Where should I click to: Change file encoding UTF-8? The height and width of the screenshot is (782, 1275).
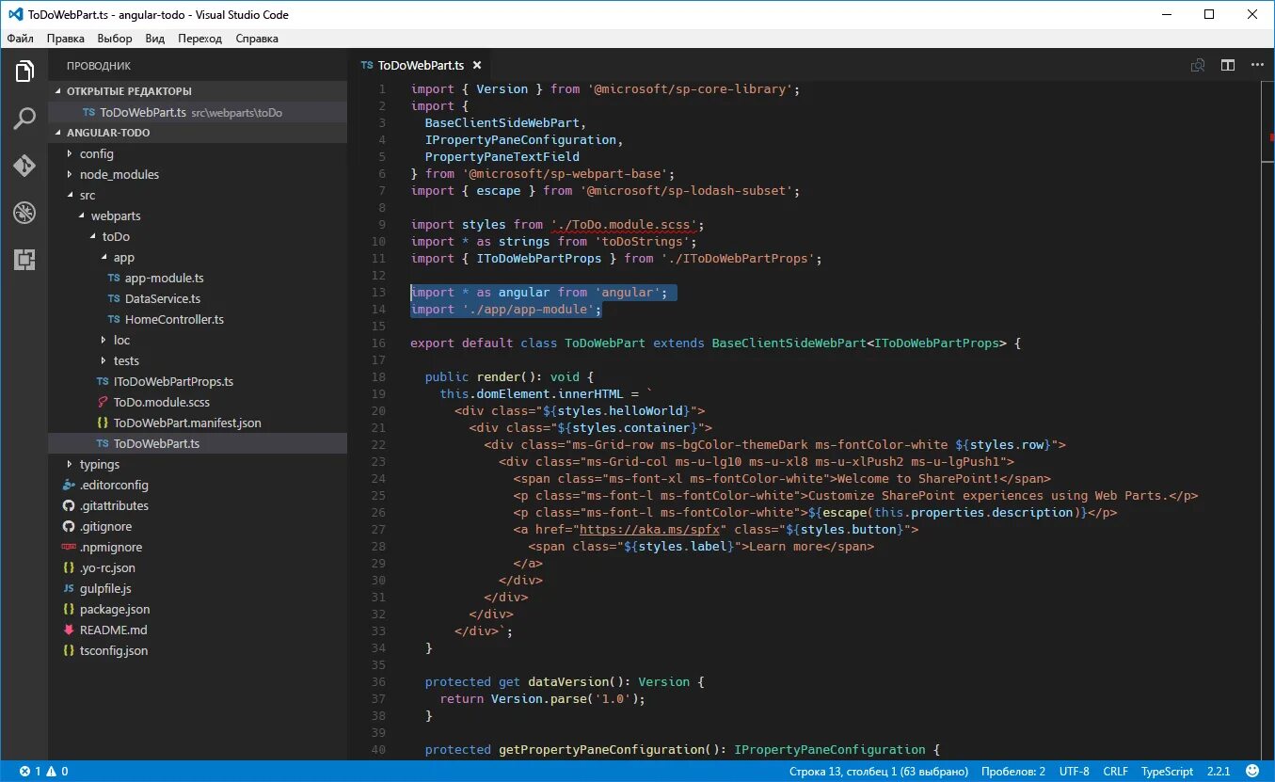point(1075,772)
